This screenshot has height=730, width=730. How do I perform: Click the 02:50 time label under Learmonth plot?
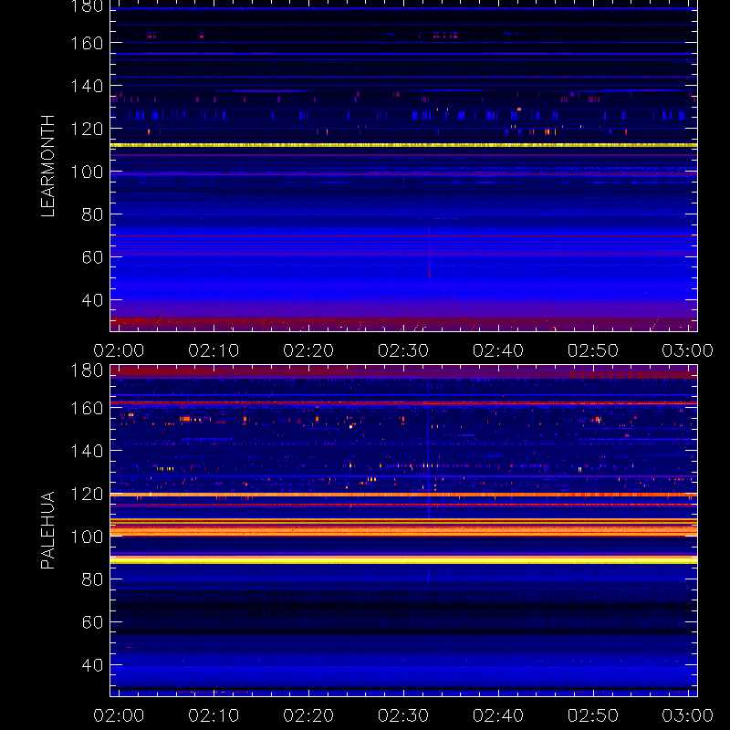592,350
